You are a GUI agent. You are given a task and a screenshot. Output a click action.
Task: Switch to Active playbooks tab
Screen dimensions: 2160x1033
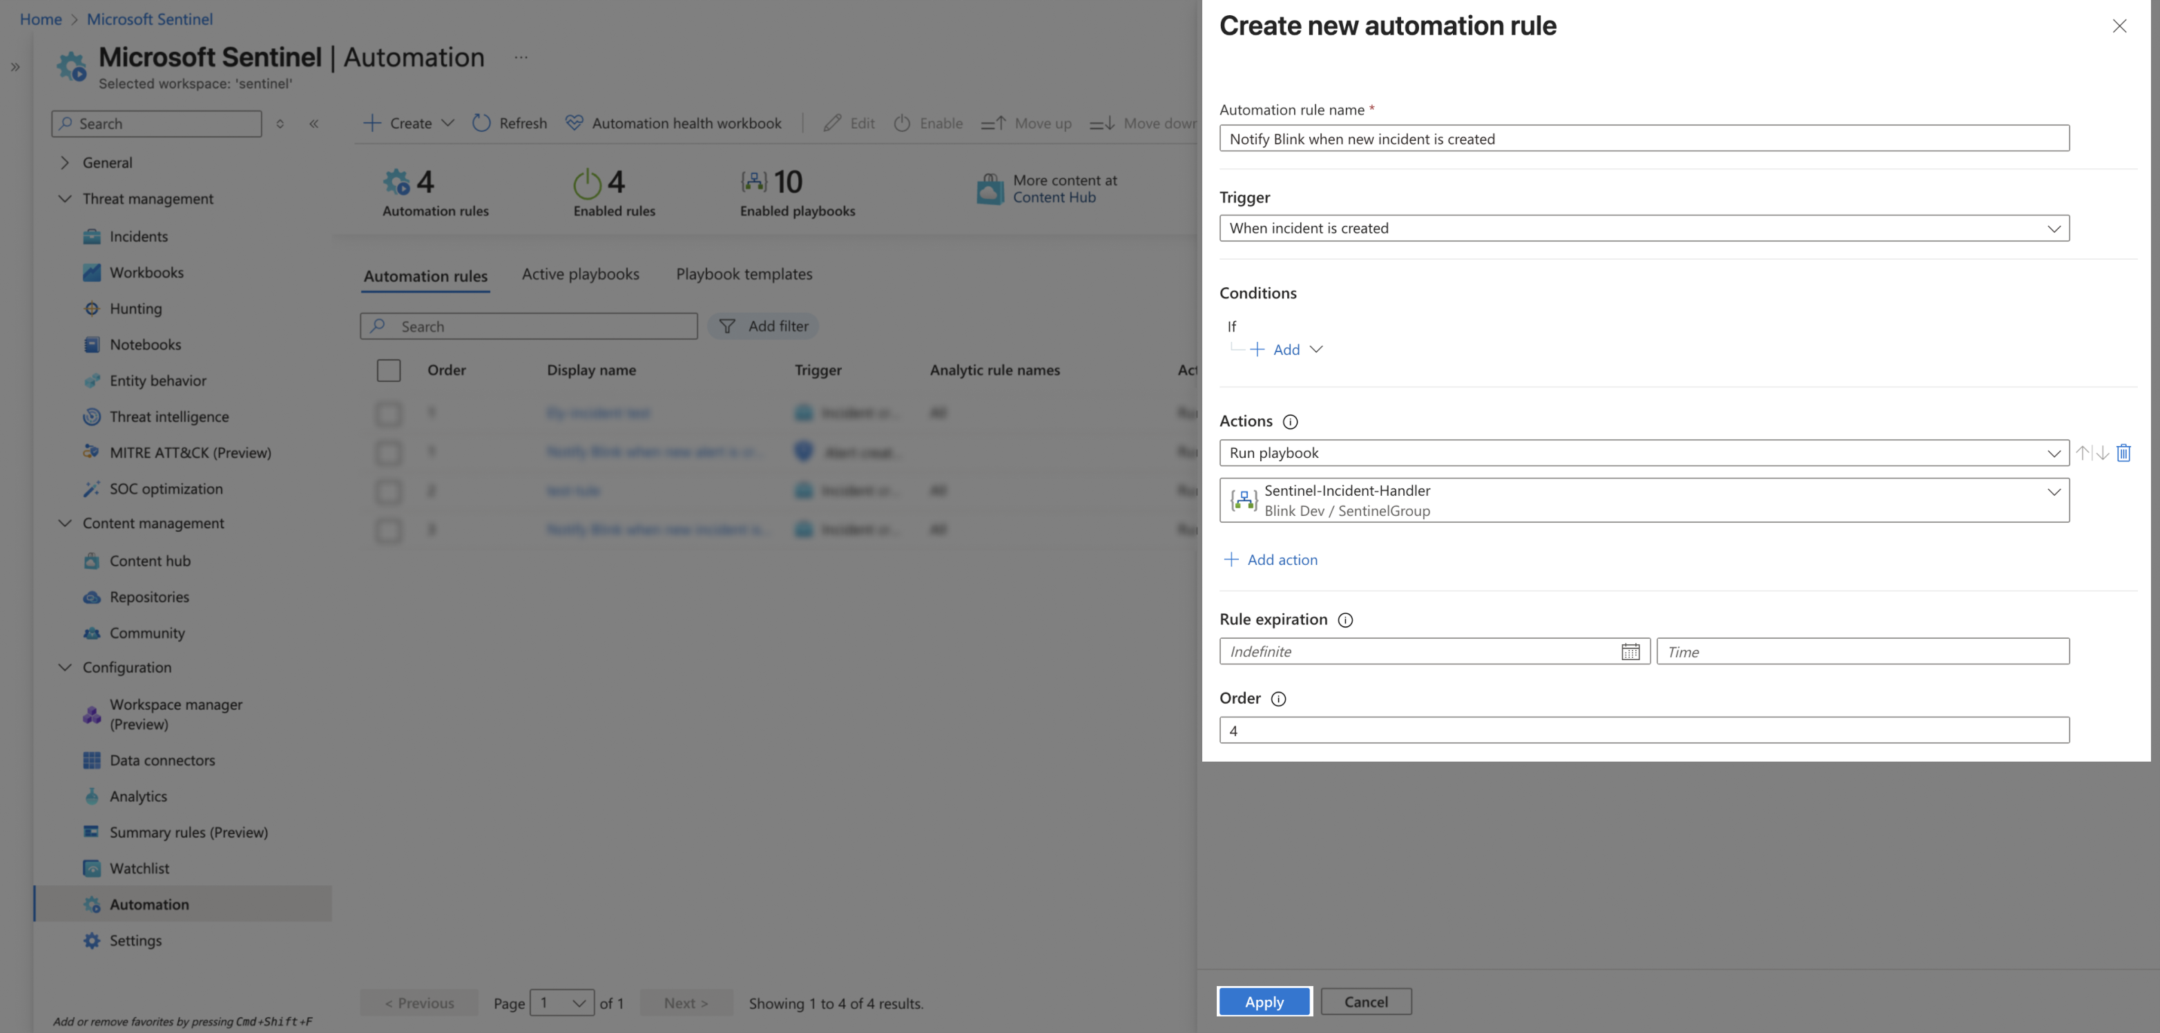[580, 274]
